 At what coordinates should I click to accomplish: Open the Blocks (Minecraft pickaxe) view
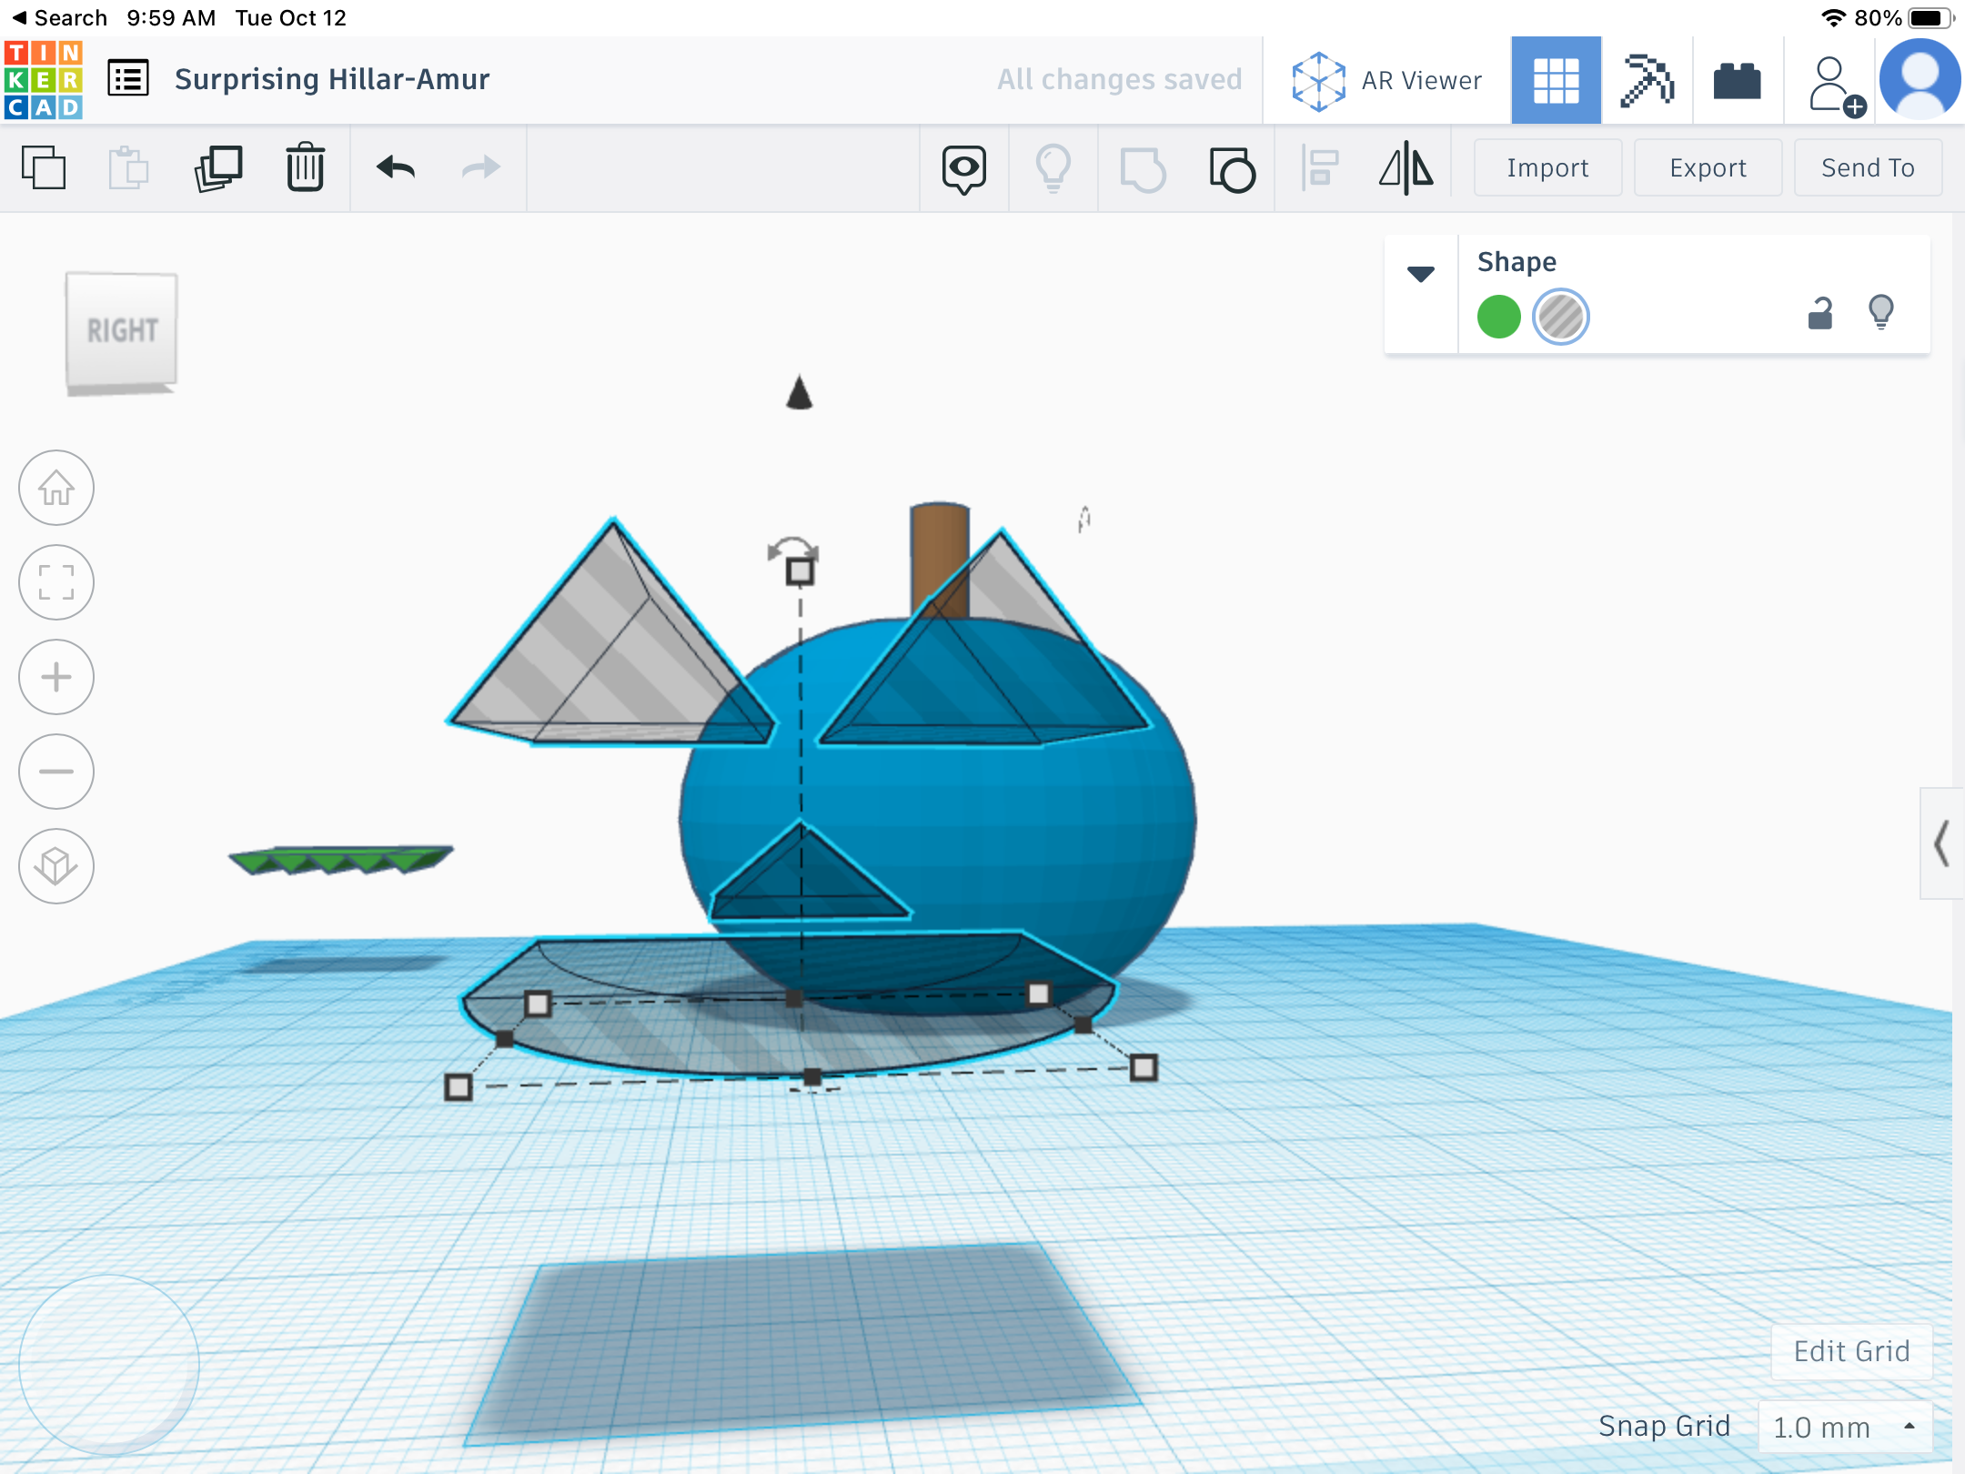[1647, 80]
